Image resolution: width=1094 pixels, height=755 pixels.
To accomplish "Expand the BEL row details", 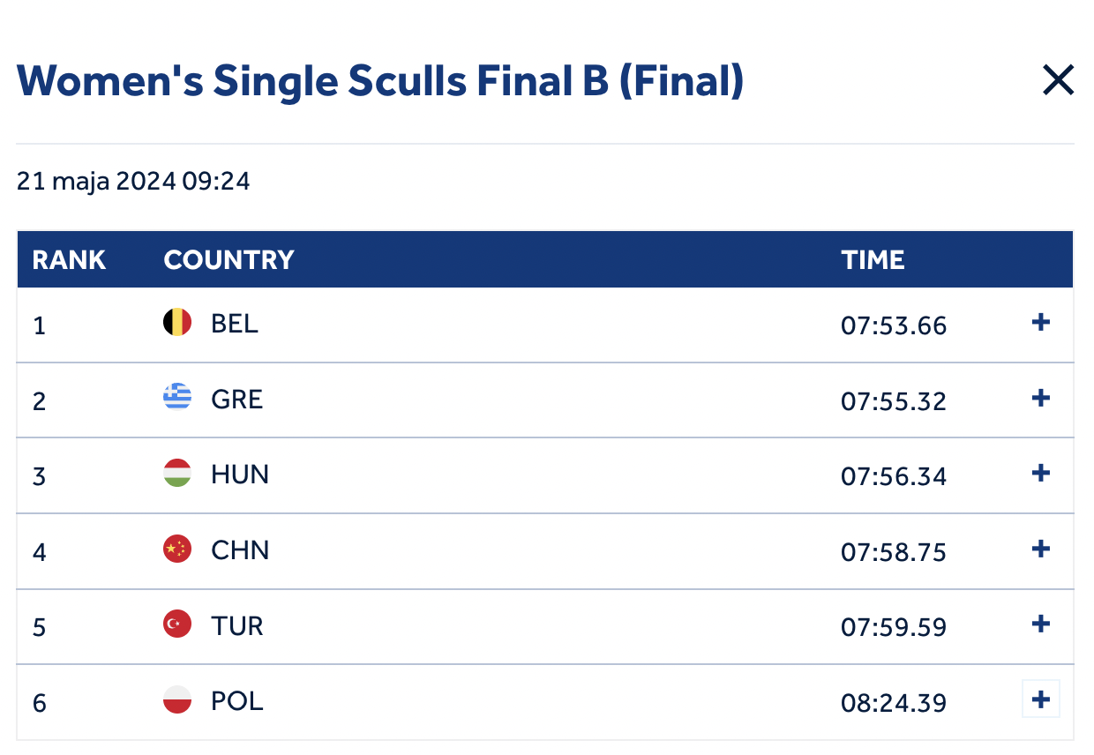I will pos(1041,323).
